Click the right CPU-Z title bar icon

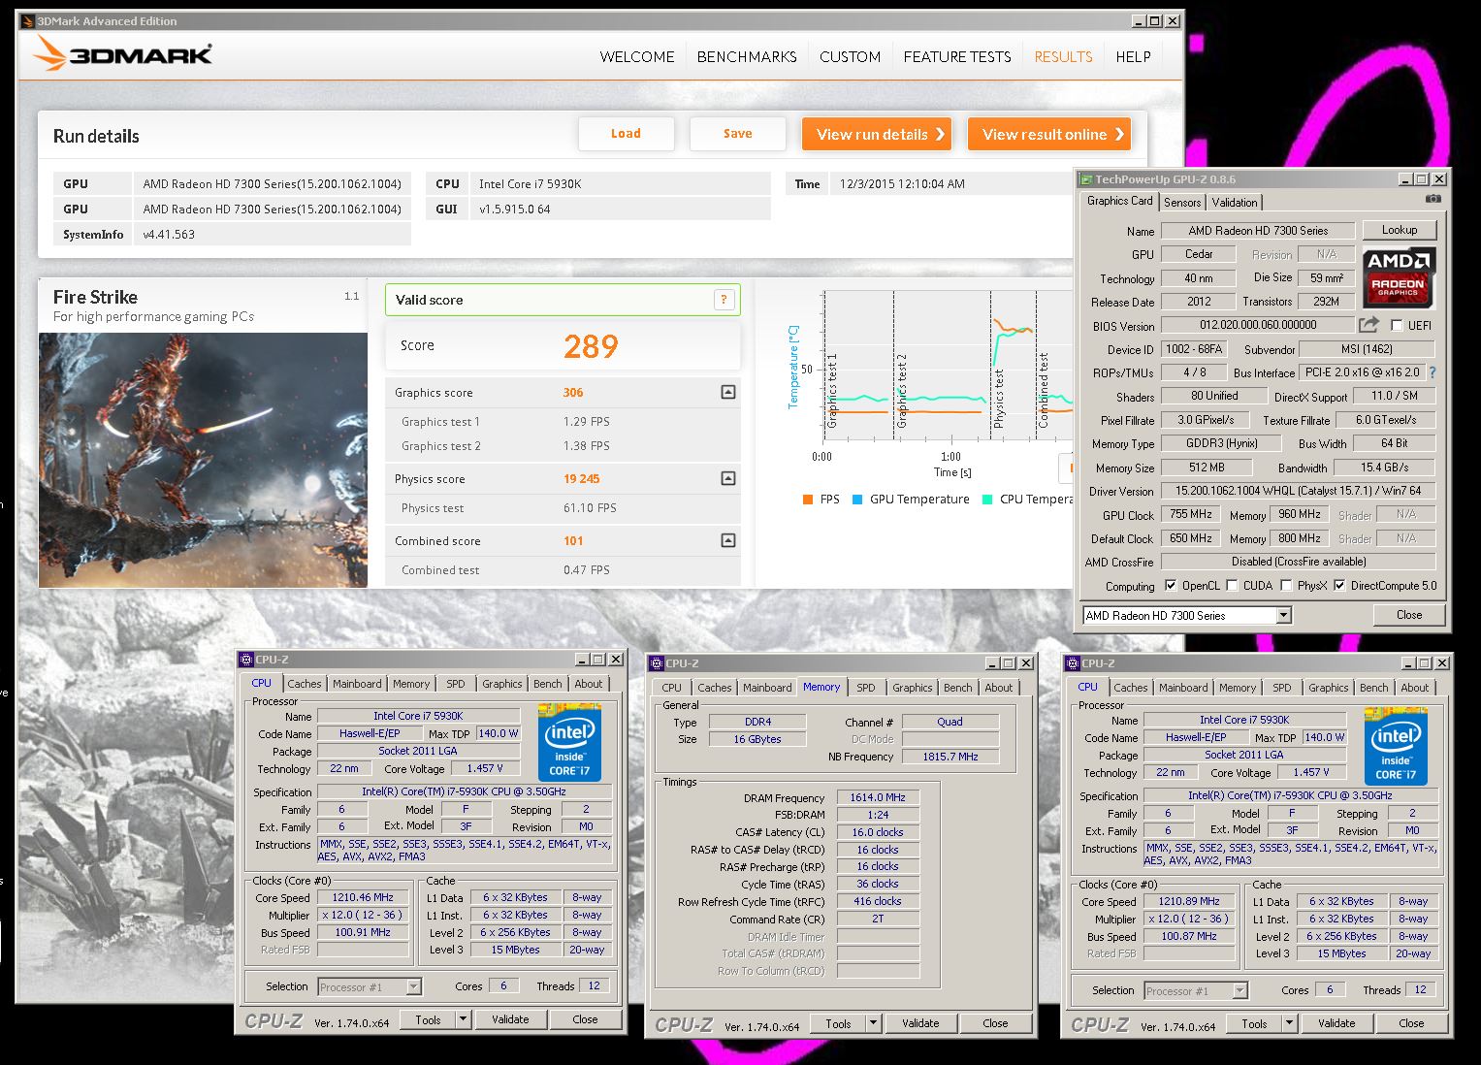coord(1073,663)
